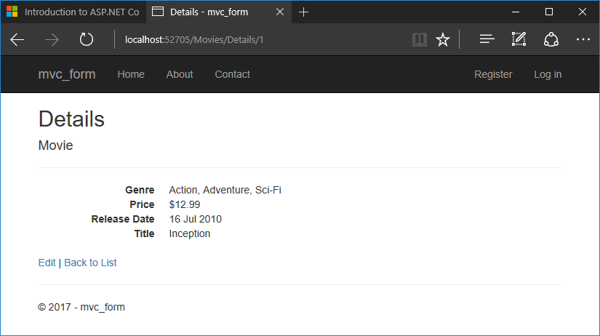Image resolution: width=600 pixels, height=336 pixels.
Task: Open the About navigation item
Action: pos(180,74)
